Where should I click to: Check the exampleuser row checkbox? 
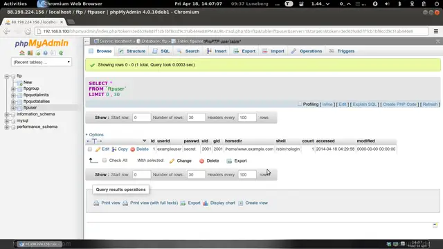coord(90,149)
